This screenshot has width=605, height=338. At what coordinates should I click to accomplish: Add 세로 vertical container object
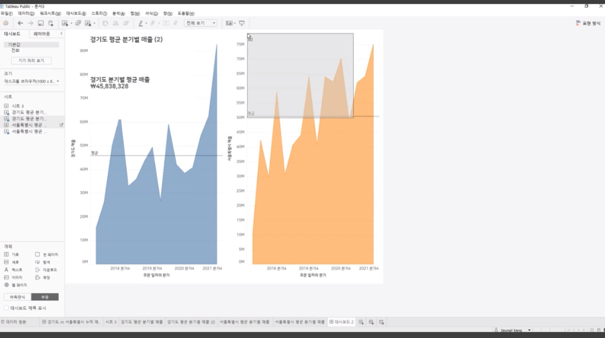pos(12,262)
